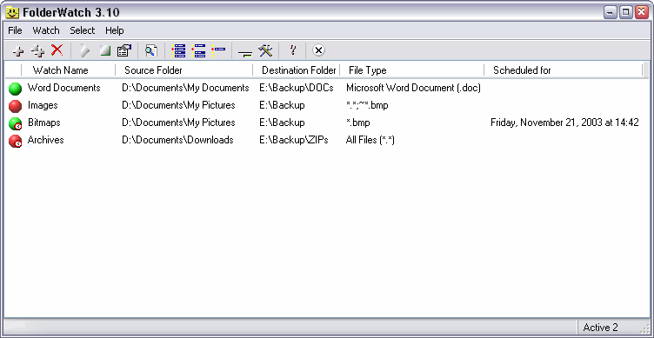Open the Help menu
The image size is (654, 338).
114,30
